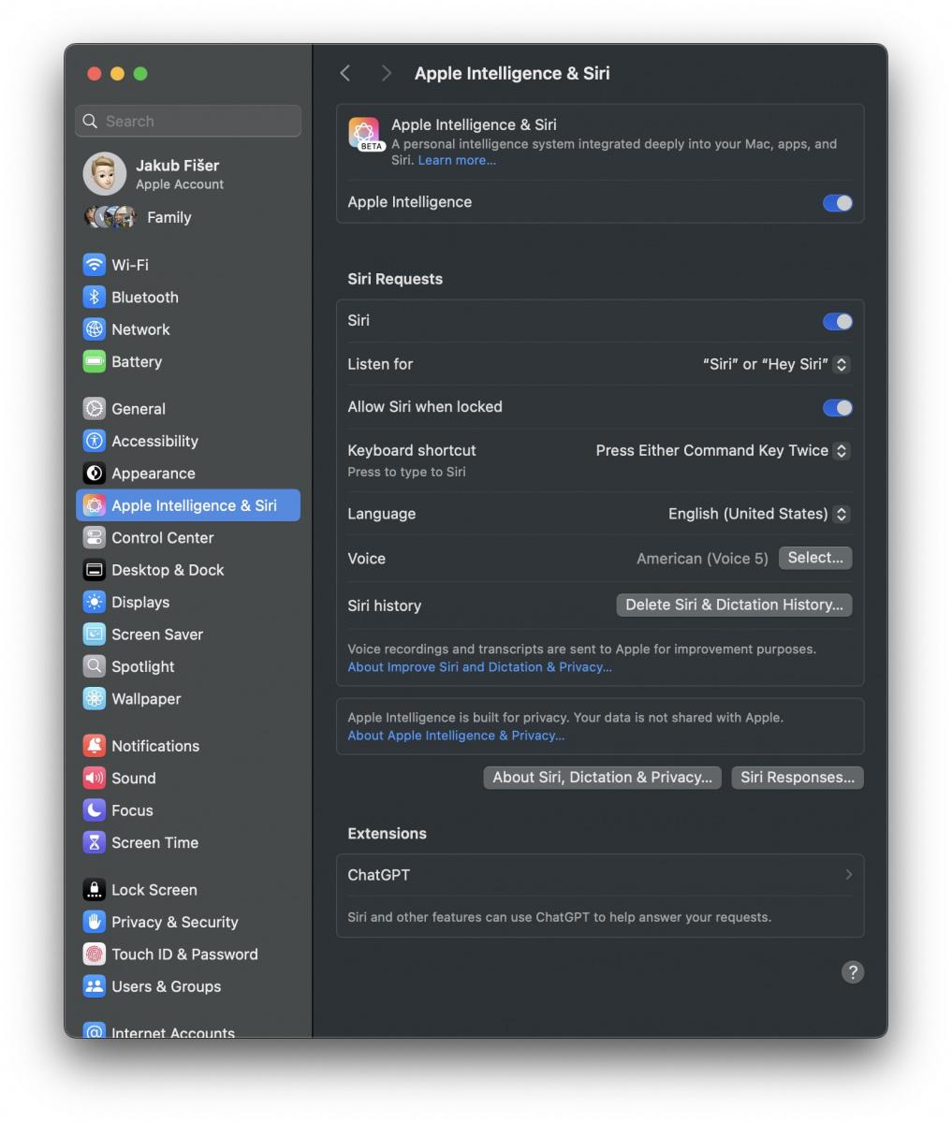This screenshot has height=1123, width=952.
Task: Open About Improve Siri and Dictation & Privacy…
Action: click(479, 667)
